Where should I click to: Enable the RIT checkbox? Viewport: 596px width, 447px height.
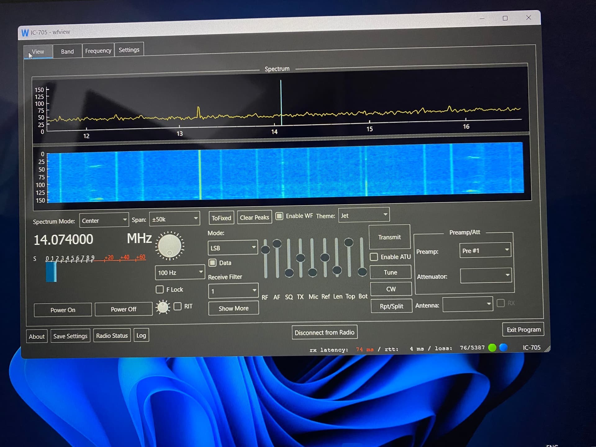[x=178, y=306]
